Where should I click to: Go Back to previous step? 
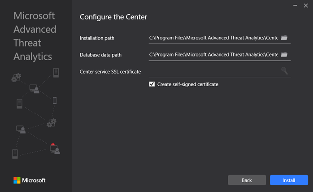[247, 180]
